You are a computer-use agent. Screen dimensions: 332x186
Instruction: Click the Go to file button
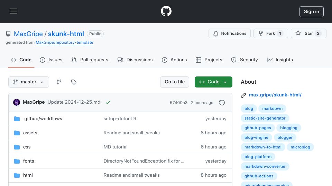[x=174, y=82]
